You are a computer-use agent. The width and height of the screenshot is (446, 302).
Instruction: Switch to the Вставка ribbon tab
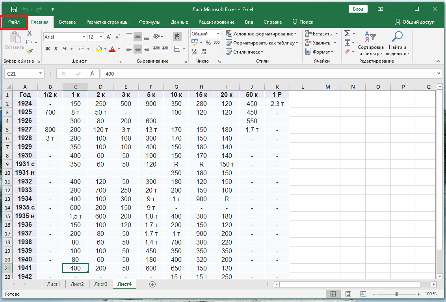[67, 22]
